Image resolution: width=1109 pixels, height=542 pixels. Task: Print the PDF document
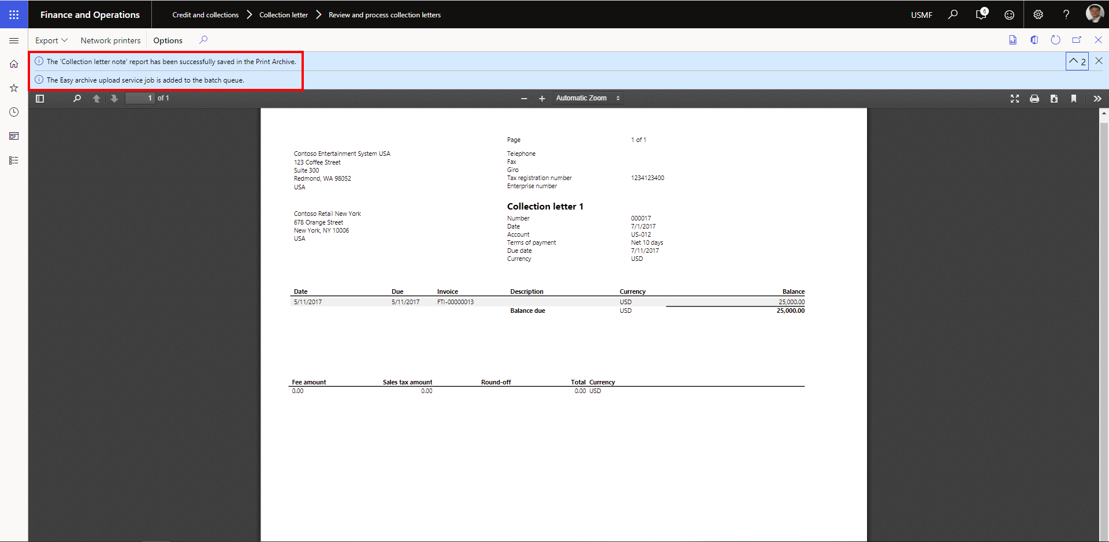(1034, 99)
